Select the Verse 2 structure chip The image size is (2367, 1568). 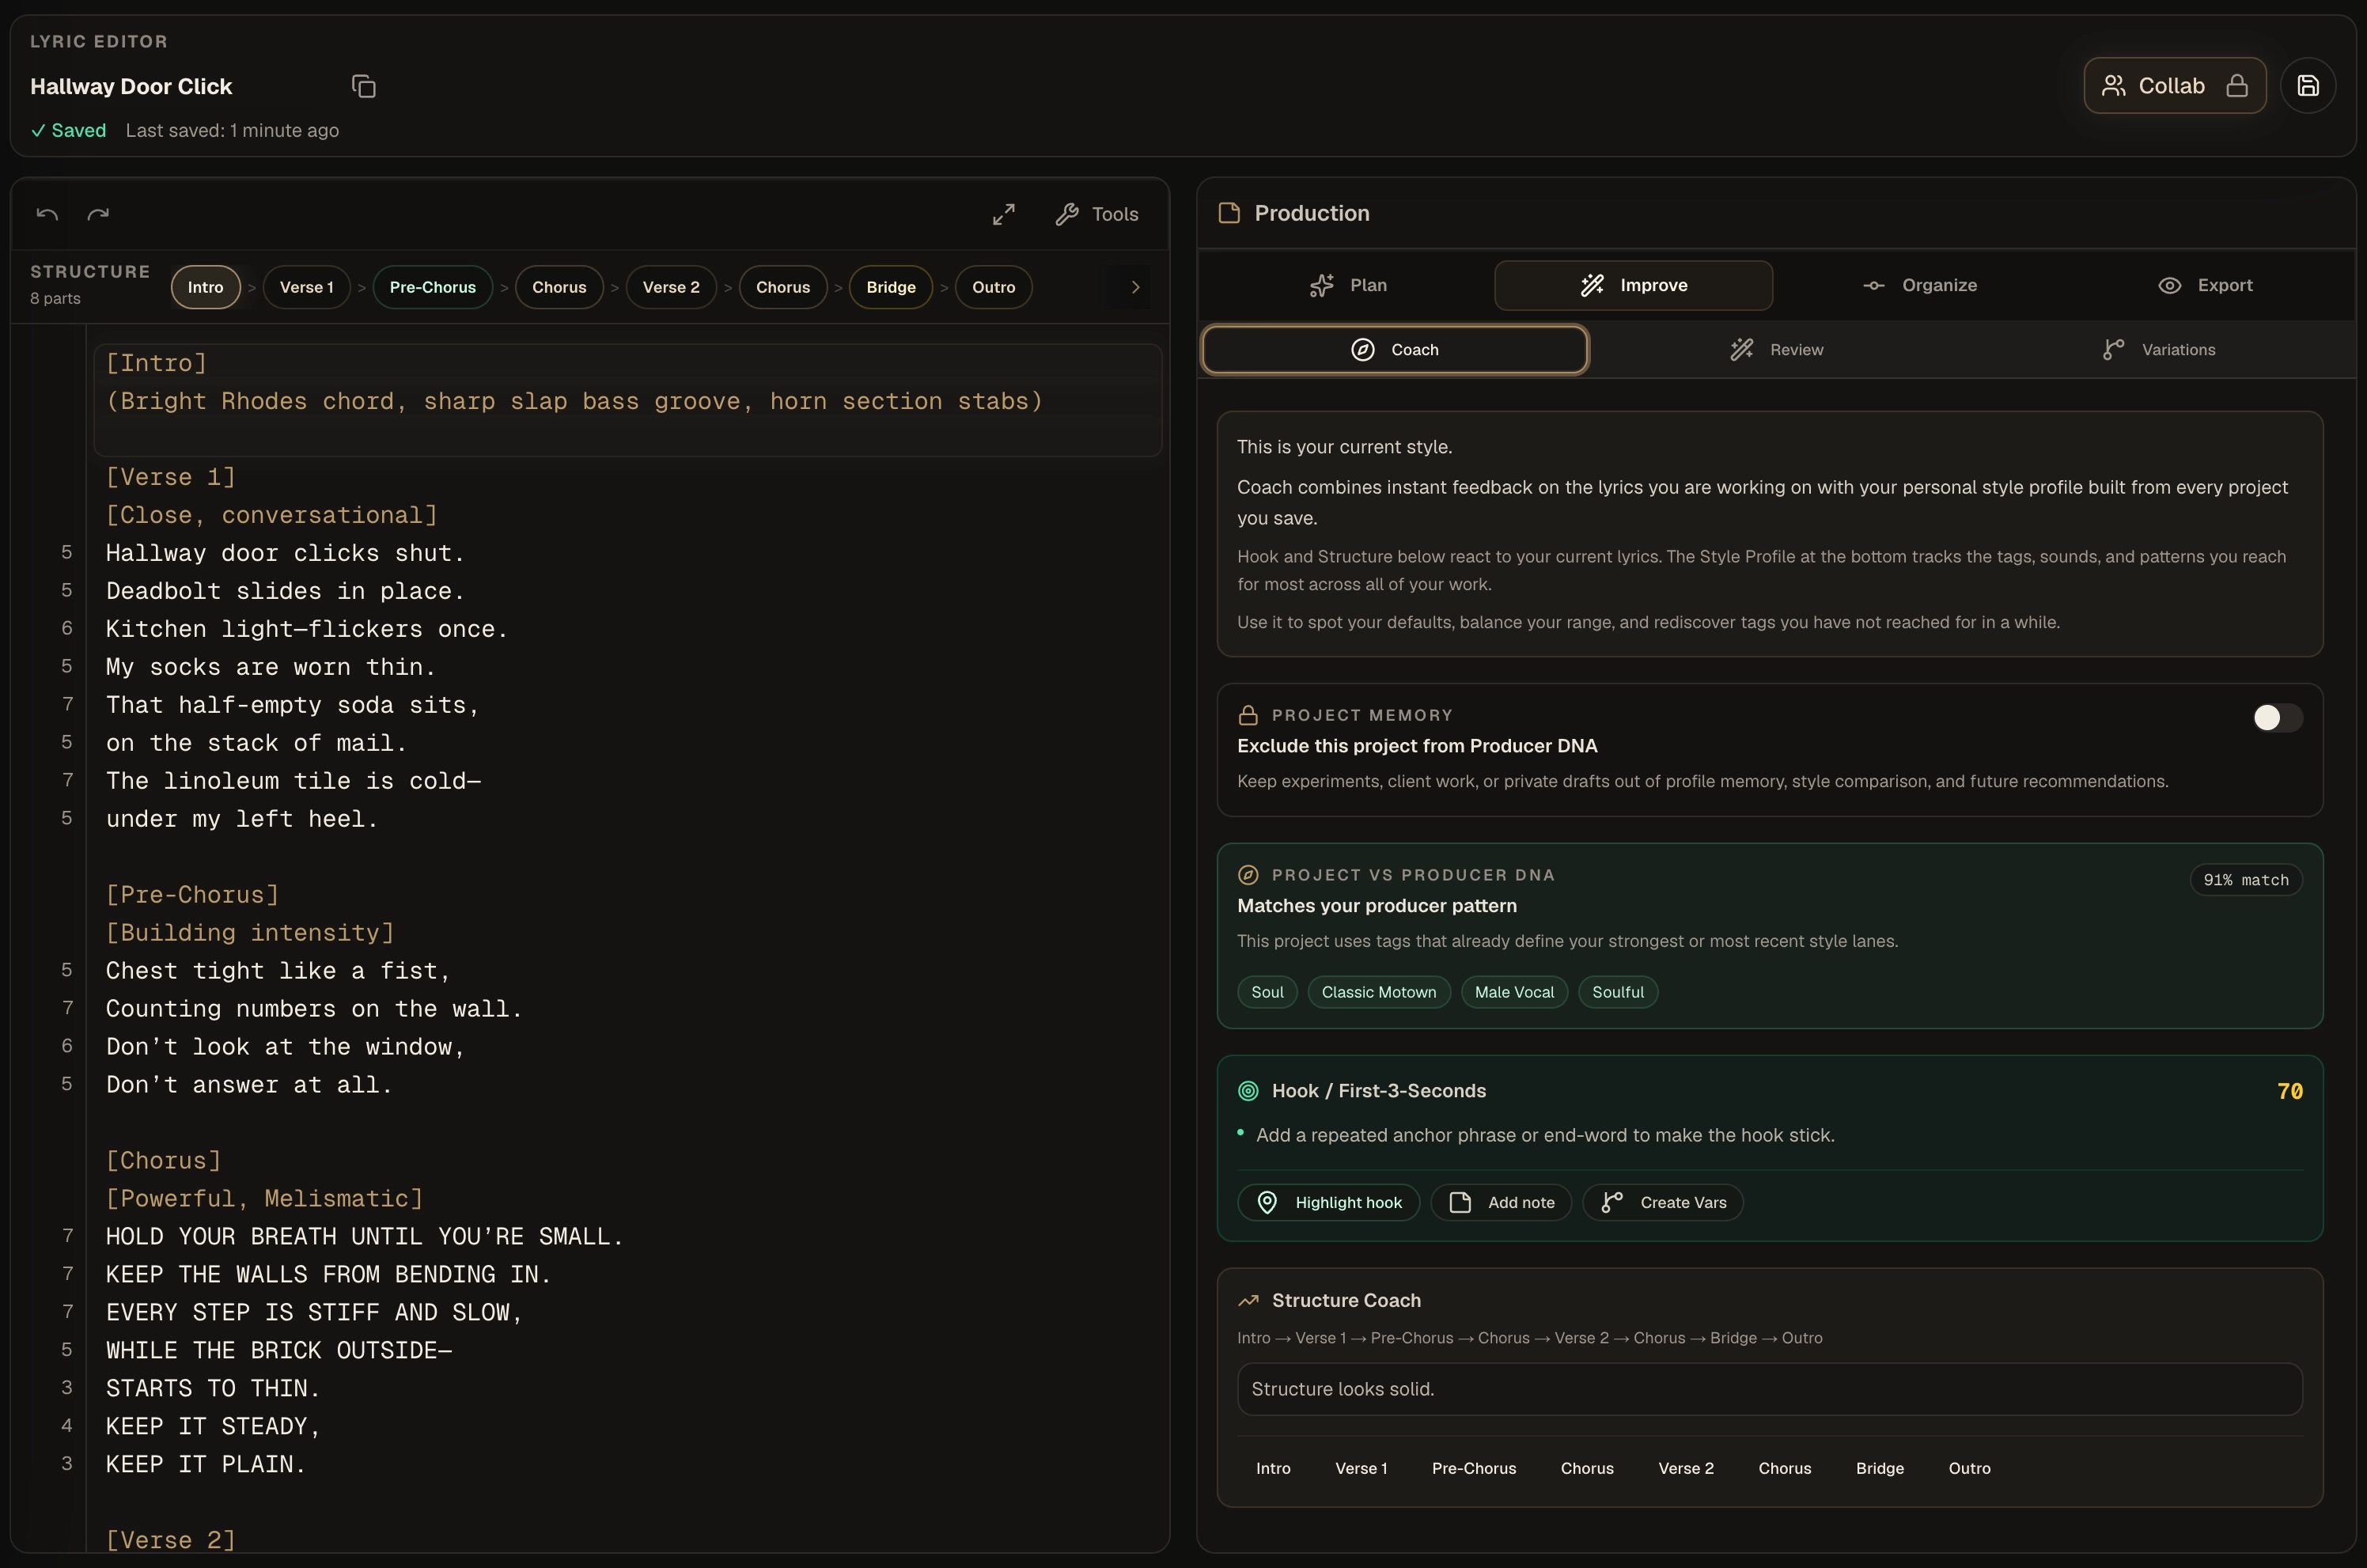(671, 287)
